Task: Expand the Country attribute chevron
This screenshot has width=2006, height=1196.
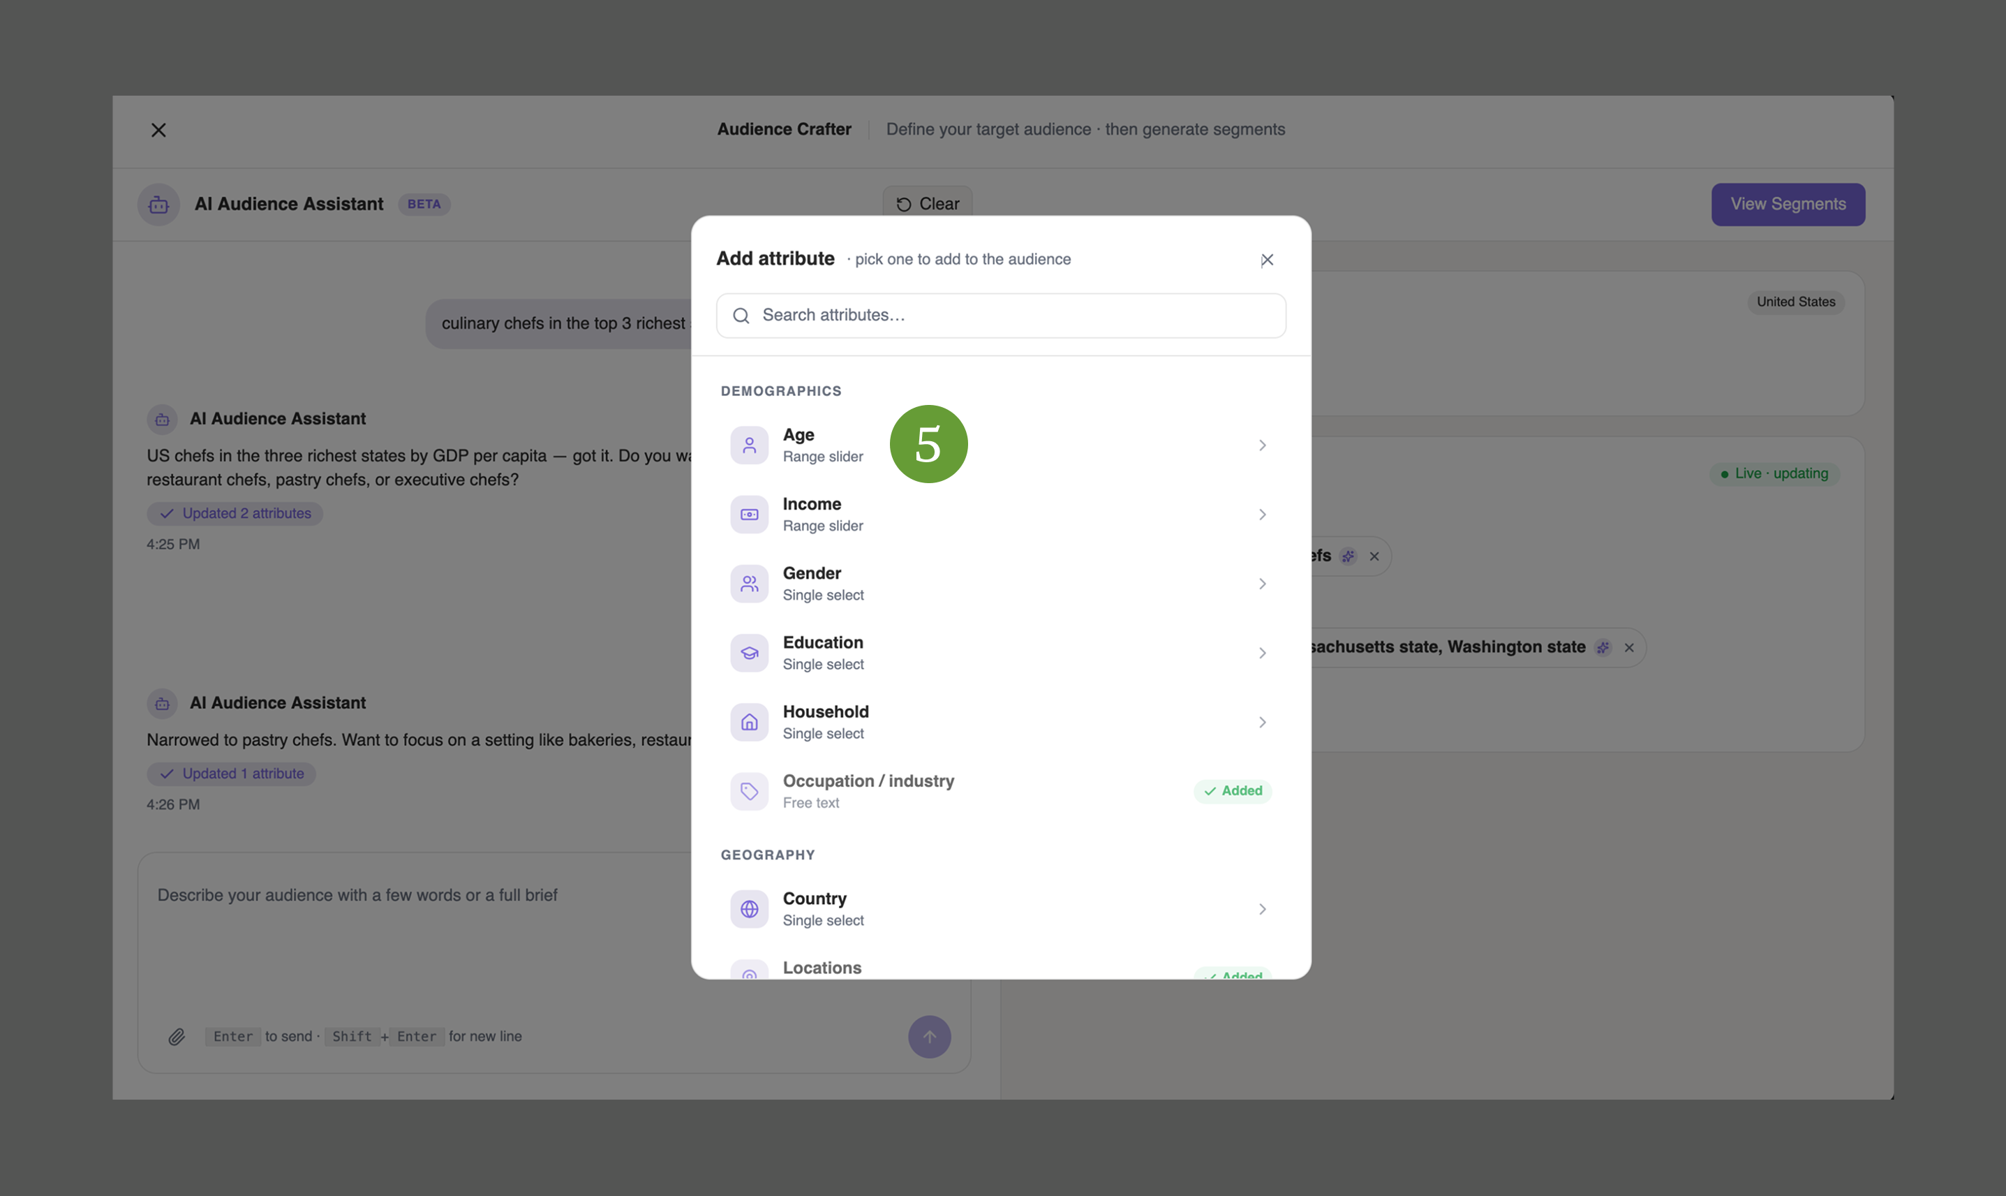Action: pyautogui.click(x=1263, y=909)
